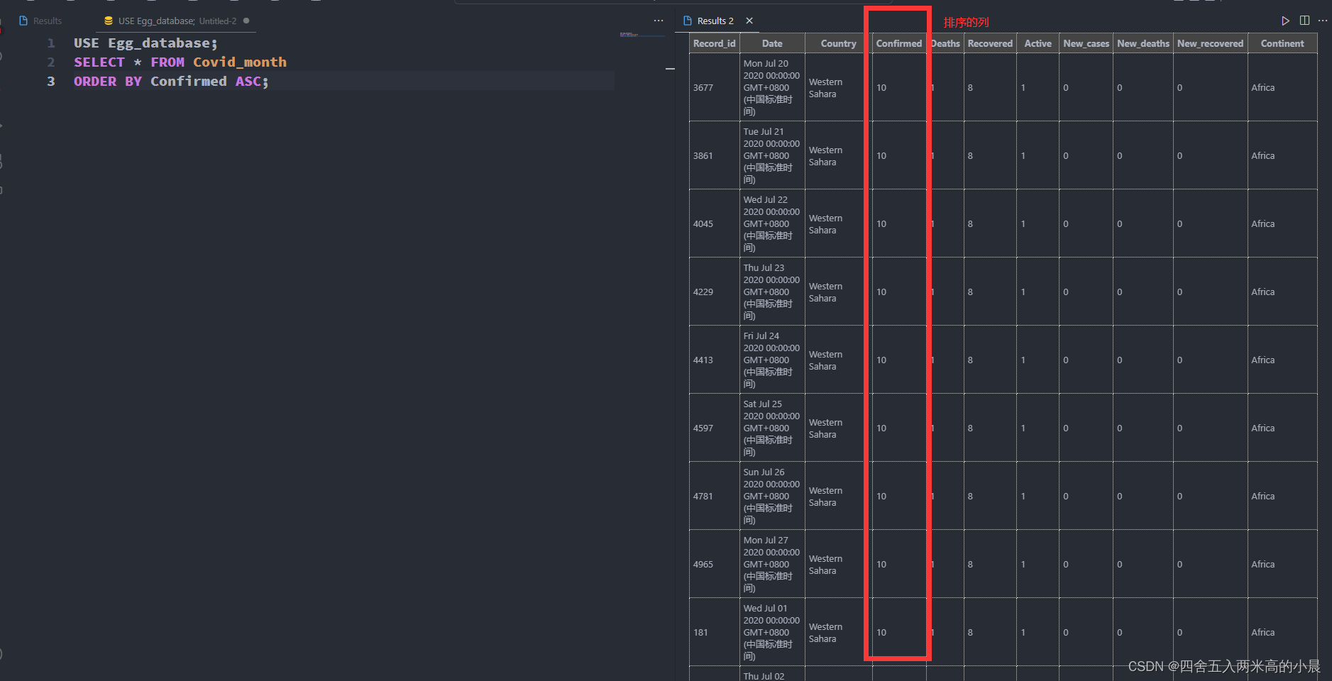
Task: Click the Country column header
Action: click(x=839, y=43)
